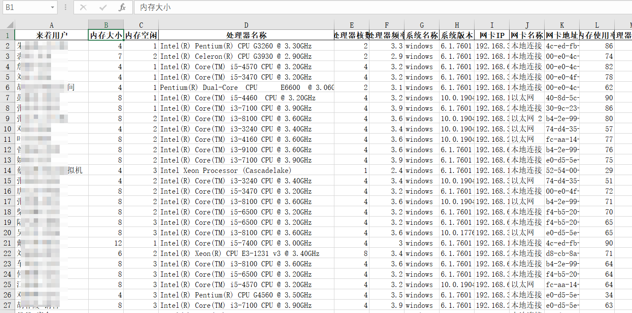Click the 来着用户 header cell
Viewport: 632px width, 313px height.
[x=51, y=35]
